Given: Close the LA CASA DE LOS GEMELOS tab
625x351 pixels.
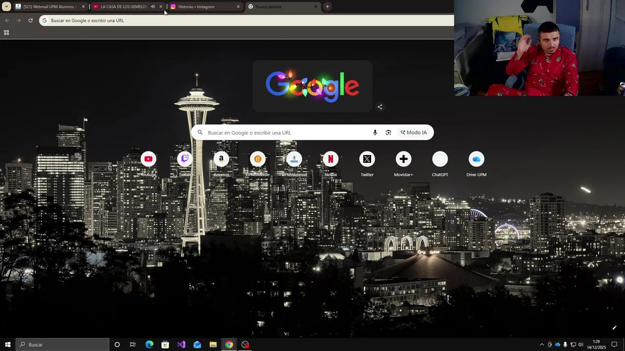Looking at the screenshot, I should tap(161, 7).
